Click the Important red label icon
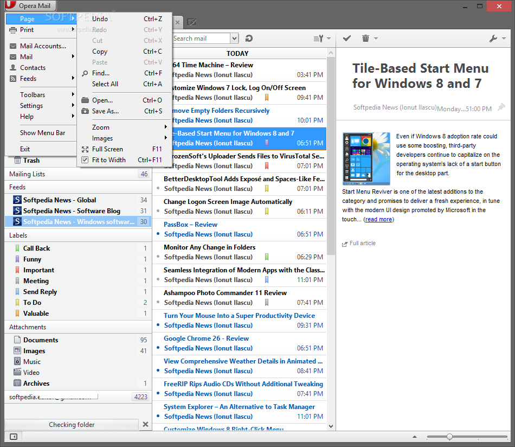Image resolution: width=515 pixels, height=447 pixels. click(x=17, y=270)
